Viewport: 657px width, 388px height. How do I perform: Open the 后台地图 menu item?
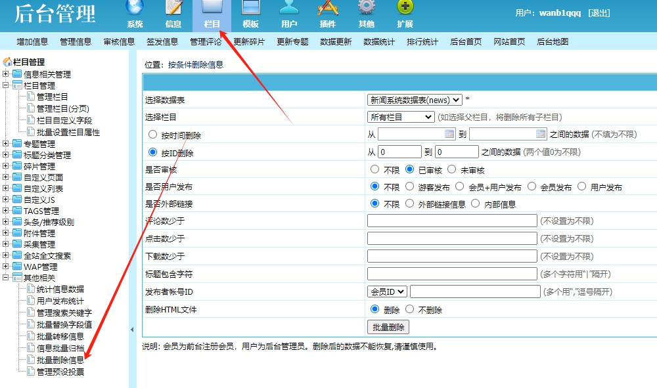553,41
